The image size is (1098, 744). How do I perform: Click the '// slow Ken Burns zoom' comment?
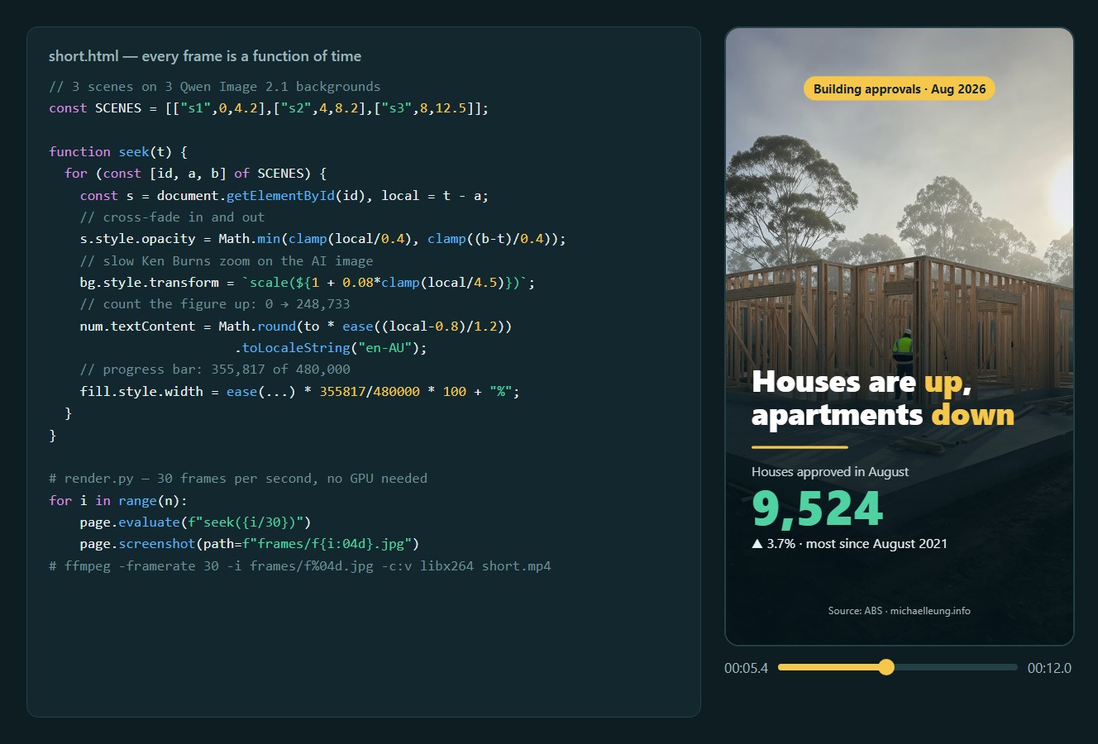point(227,261)
